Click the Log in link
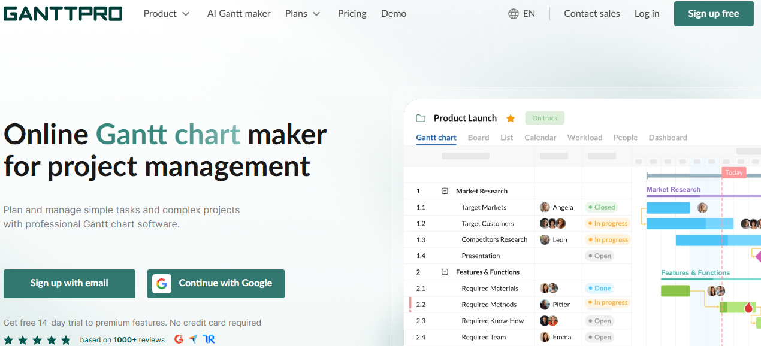 point(647,13)
